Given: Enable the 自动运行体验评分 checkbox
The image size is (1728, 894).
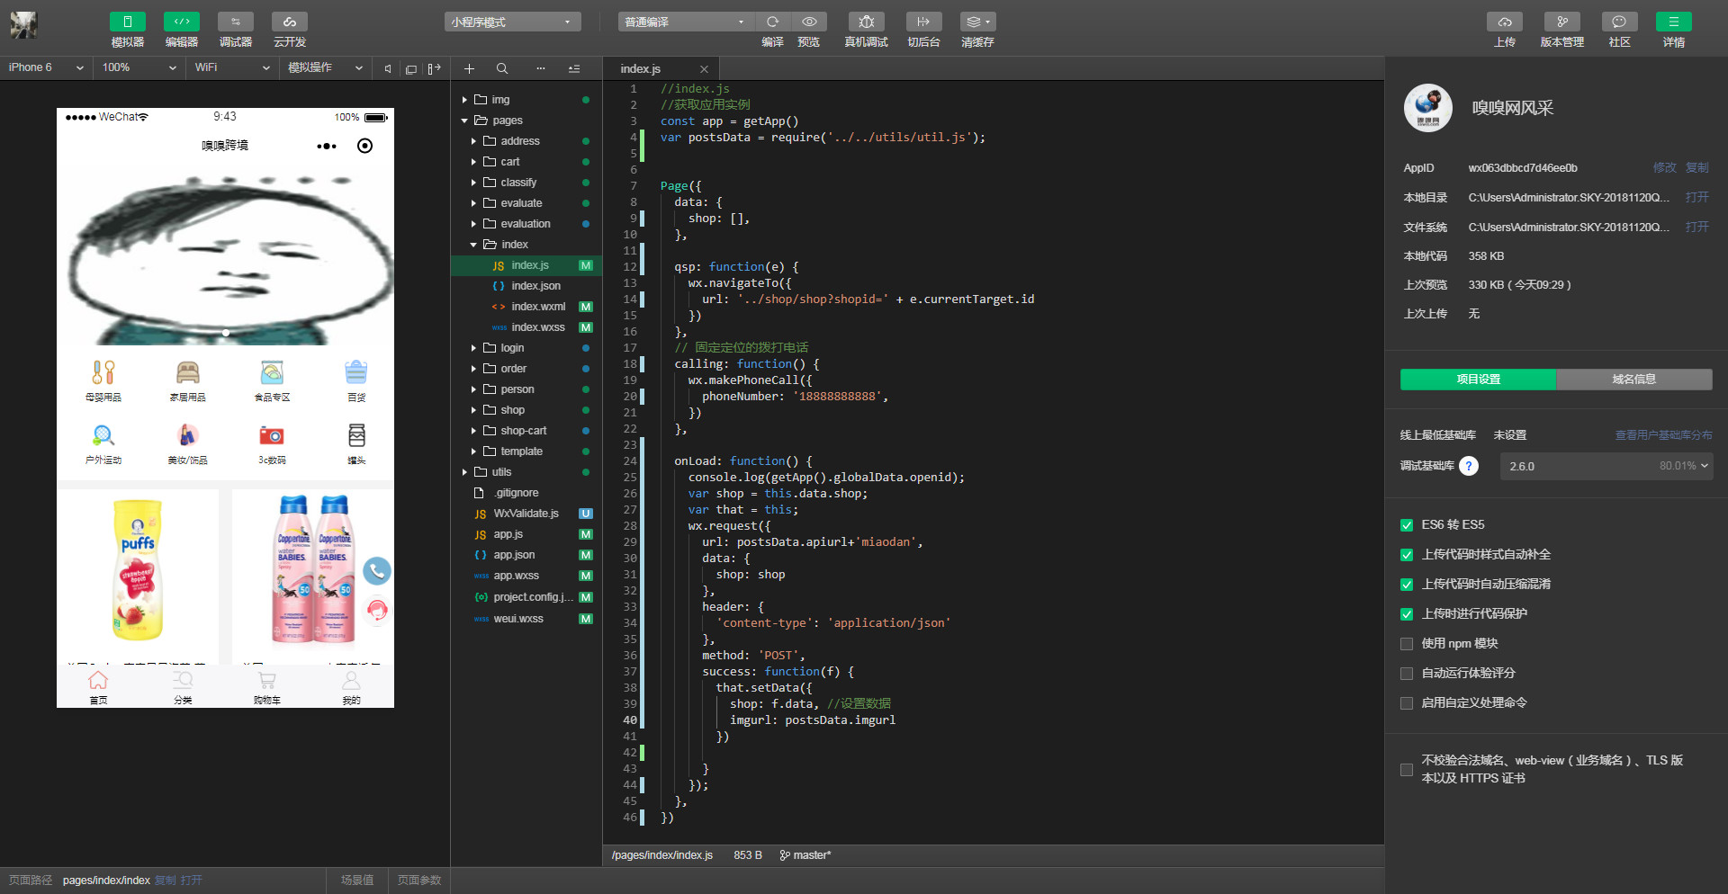Looking at the screenshot, I should tap(1407, 674).
